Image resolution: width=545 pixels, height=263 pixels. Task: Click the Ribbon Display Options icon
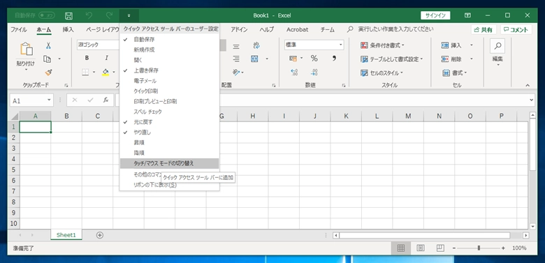[468, 15]
